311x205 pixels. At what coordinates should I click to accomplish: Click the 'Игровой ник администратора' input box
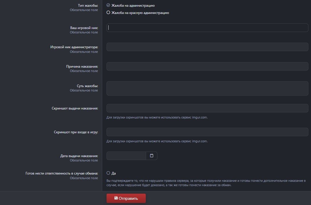tap(207, 47)
